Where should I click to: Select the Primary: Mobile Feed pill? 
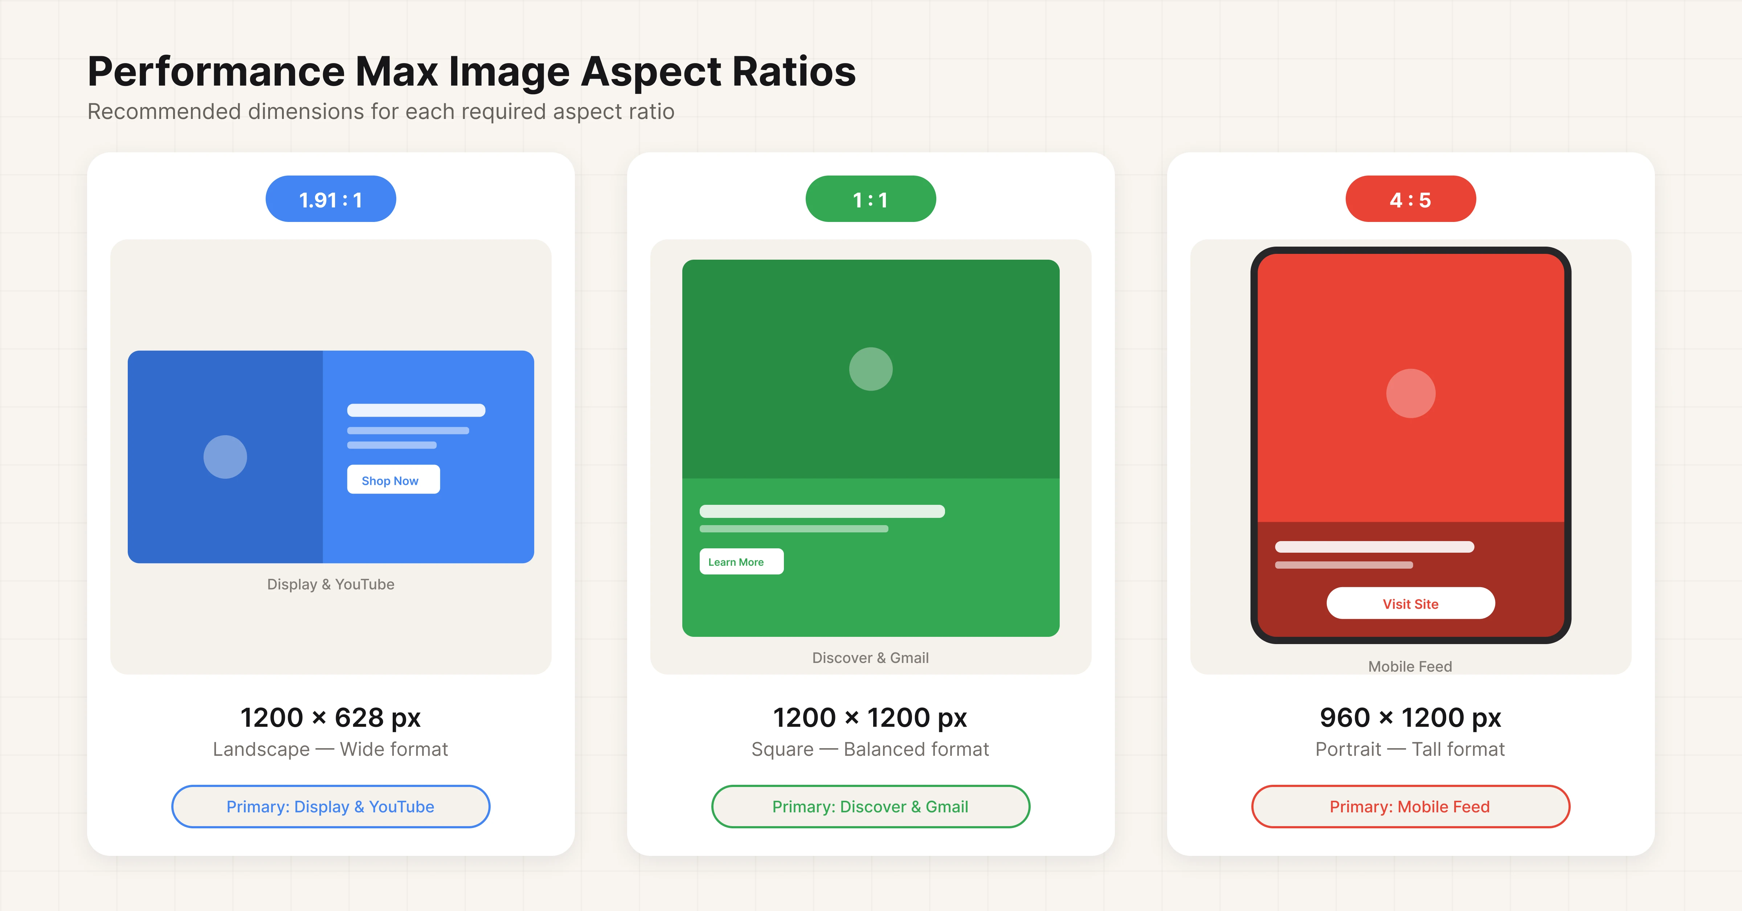(1410, 806)
